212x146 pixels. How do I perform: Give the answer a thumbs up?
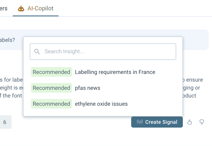pos(189,122)
